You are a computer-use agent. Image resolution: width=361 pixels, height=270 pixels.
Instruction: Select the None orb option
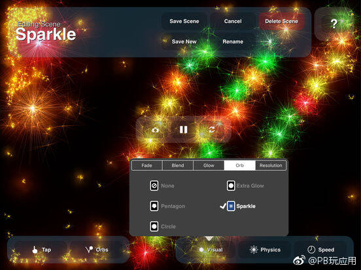pos(162,185)
